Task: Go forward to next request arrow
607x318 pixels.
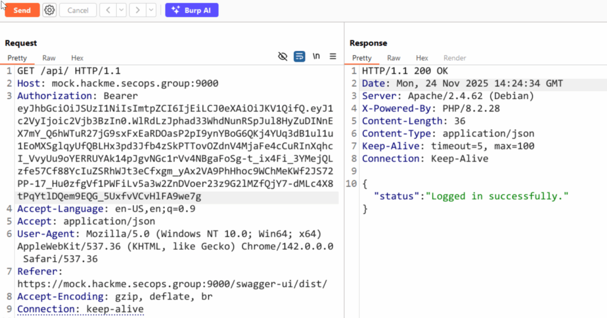Action: 138,10
